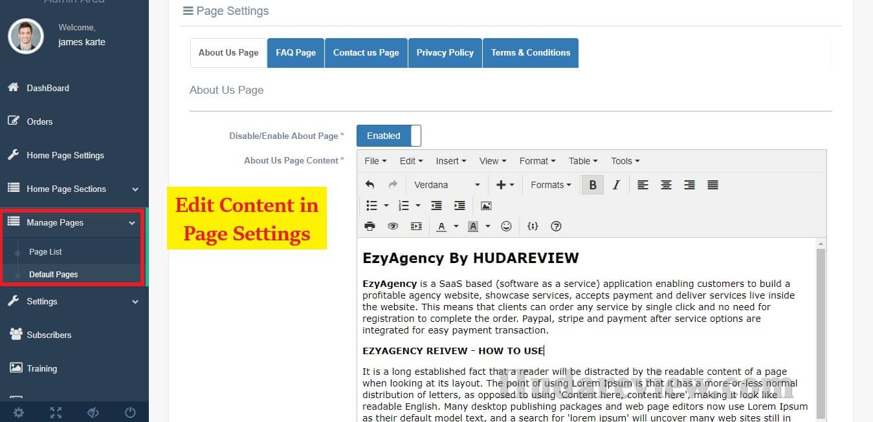
Task: Print the editor content
Action: click(370, 226)
